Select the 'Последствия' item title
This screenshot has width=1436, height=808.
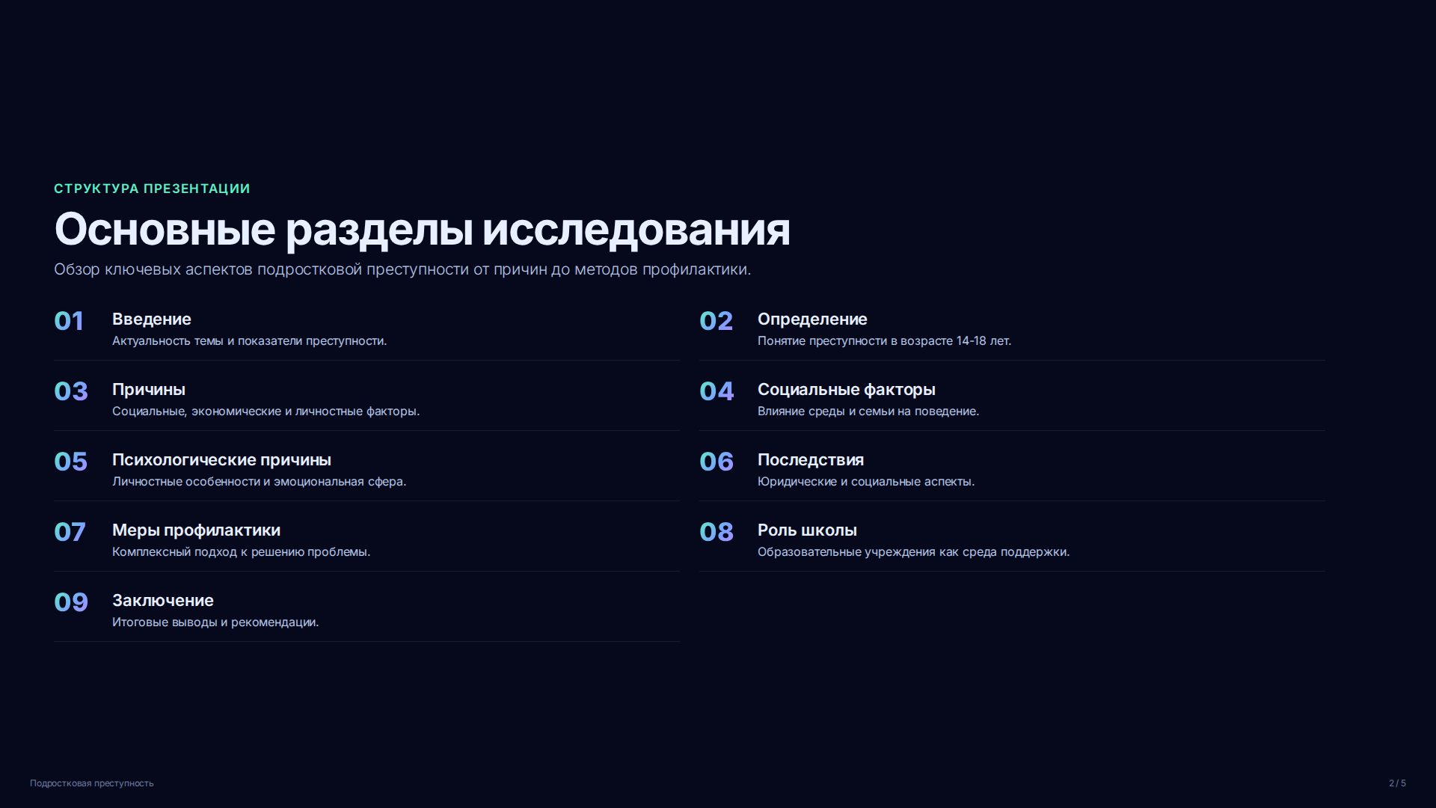coord(811,460)
